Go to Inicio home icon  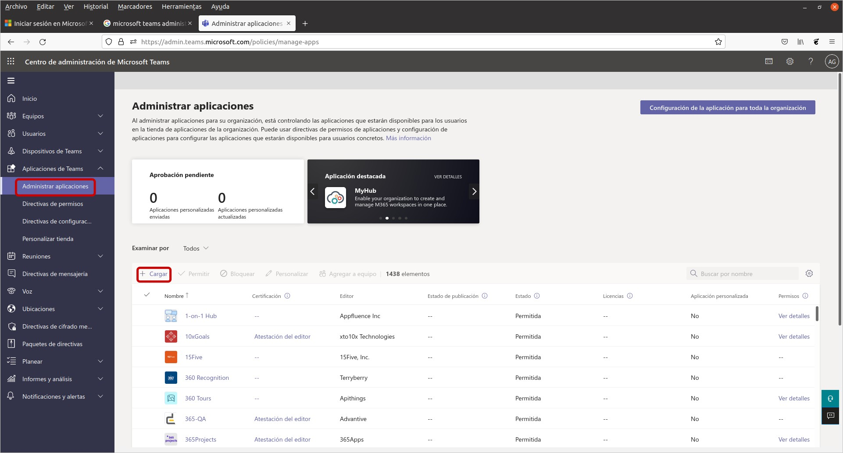click(11, 99)
